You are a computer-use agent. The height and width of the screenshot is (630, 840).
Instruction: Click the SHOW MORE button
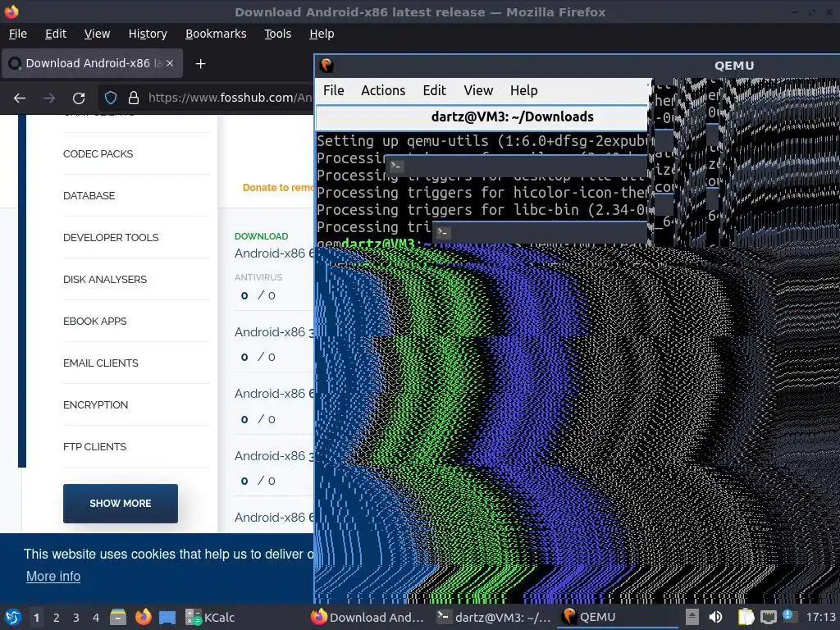121,504
